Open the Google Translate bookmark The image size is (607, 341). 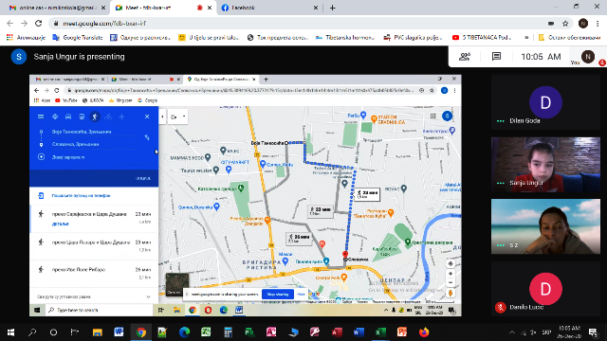[78, 38]
